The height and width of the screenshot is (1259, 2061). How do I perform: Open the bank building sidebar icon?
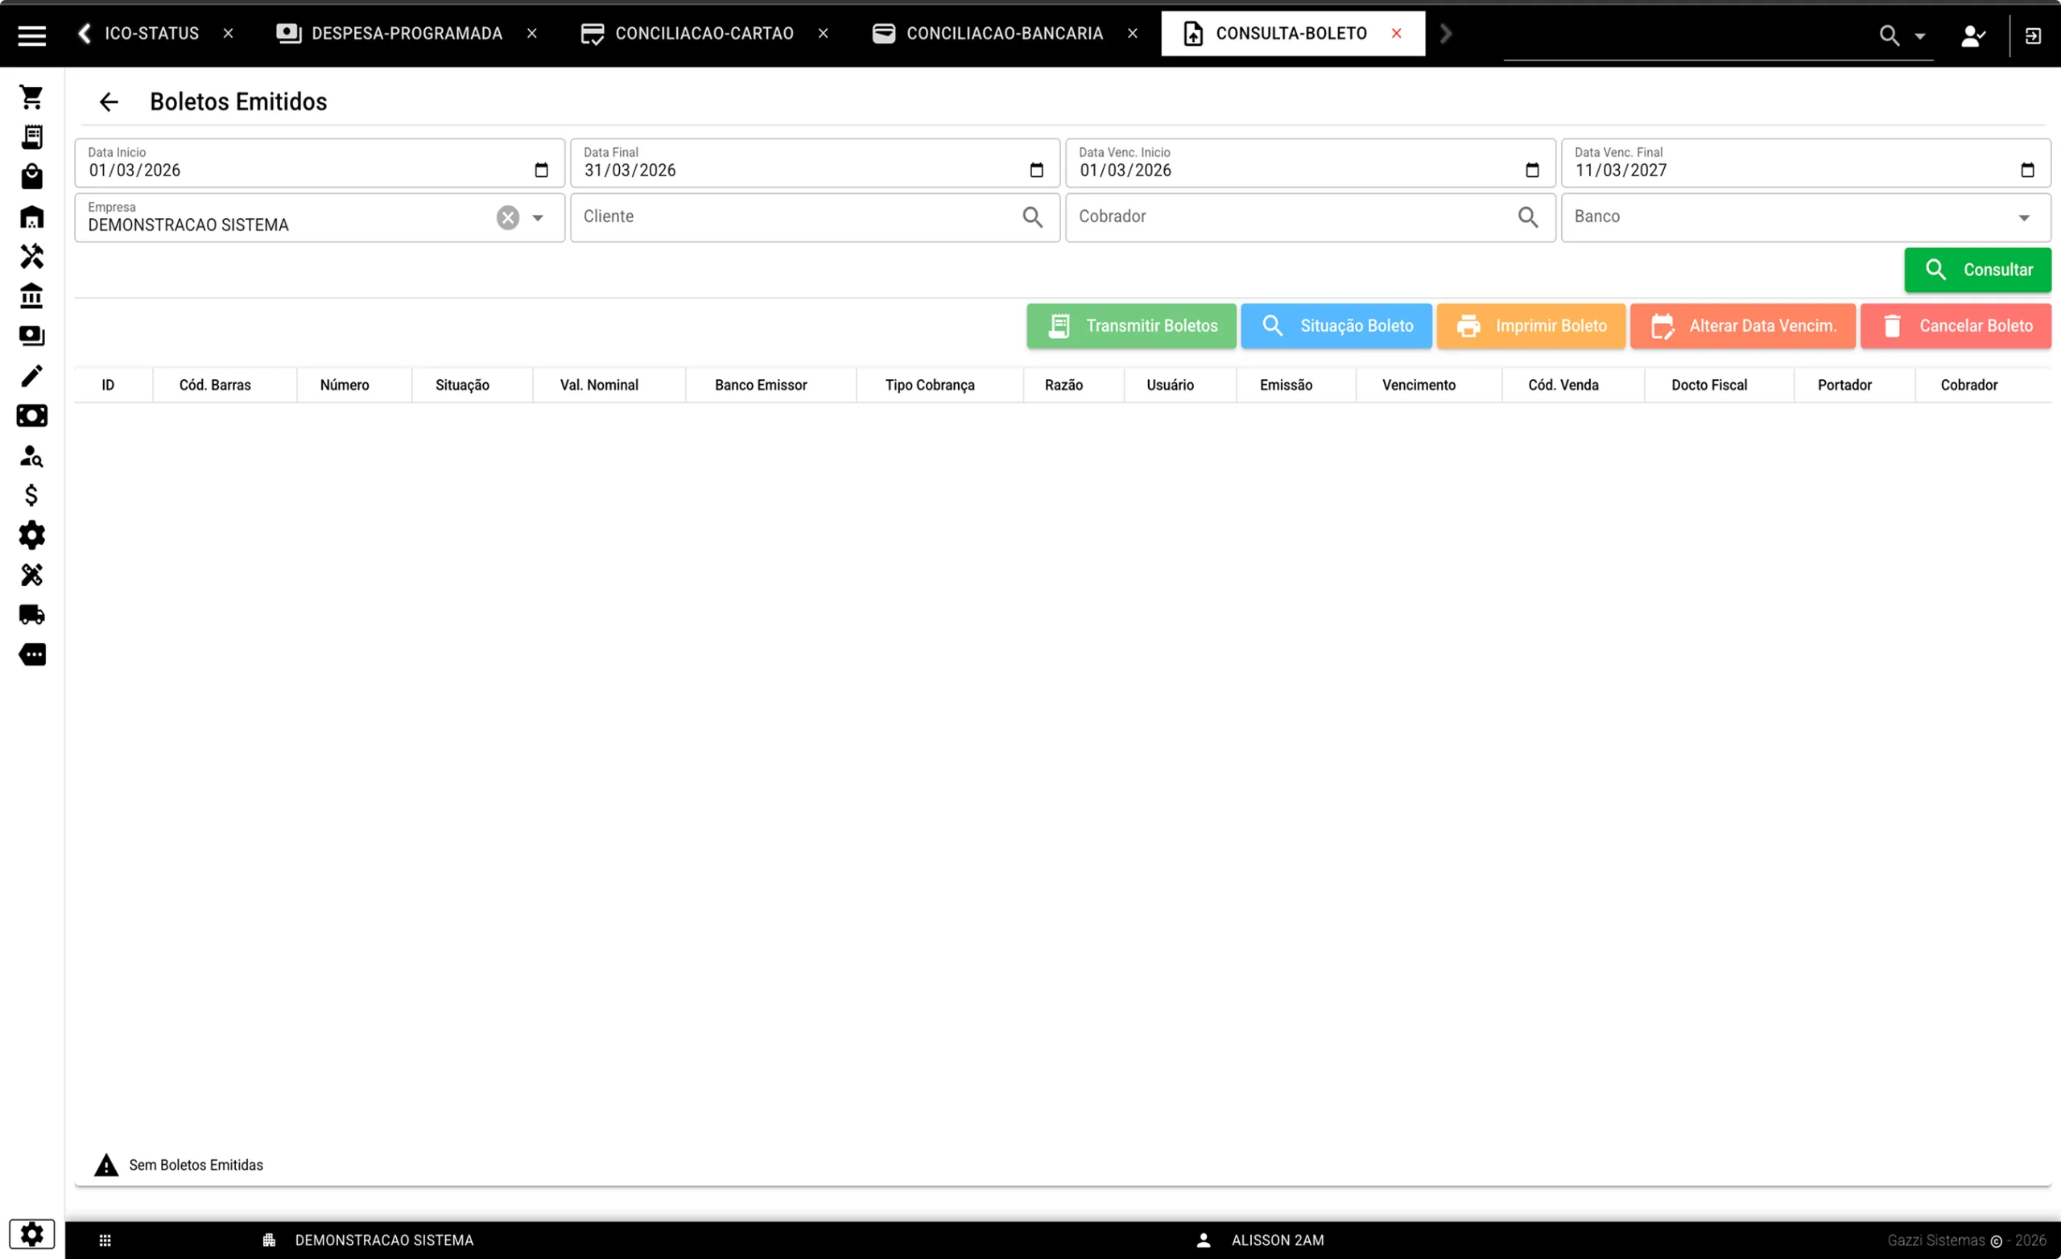[x=31, y=296]
